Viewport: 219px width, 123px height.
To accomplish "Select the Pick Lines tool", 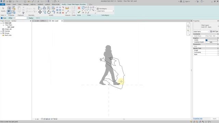I will pos(88,13).
